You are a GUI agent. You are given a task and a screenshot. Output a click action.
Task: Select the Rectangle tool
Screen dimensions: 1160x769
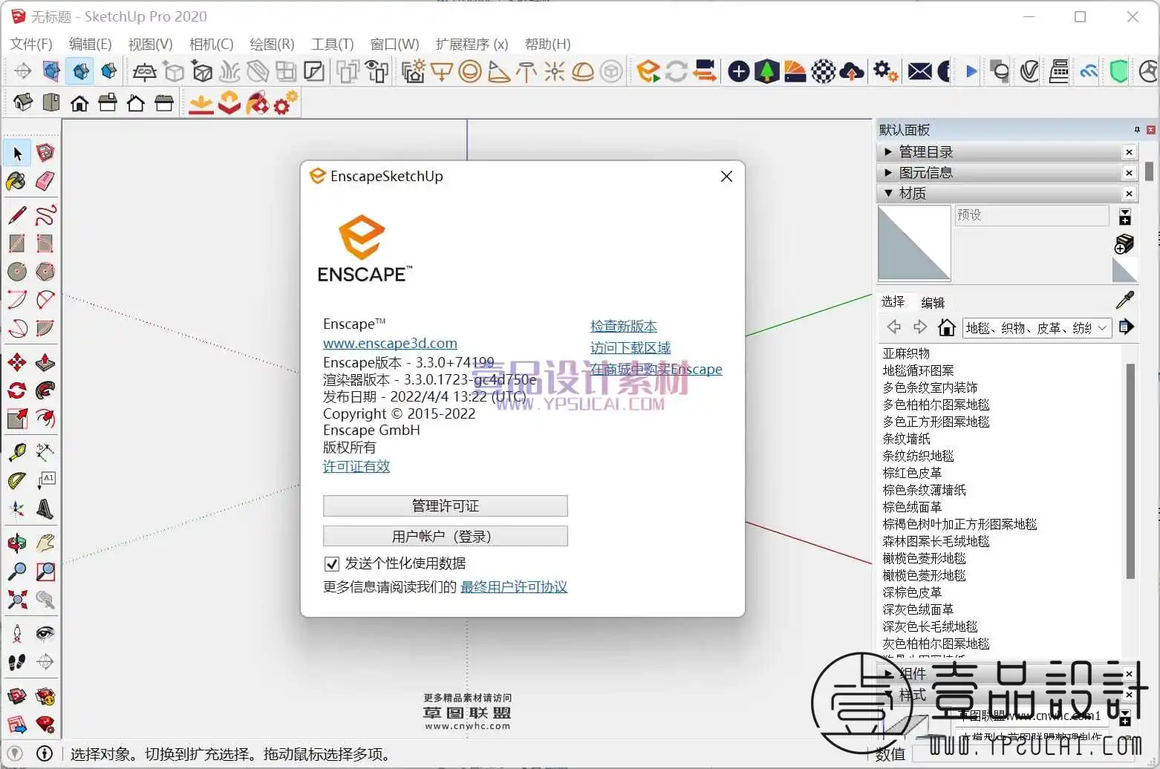(x=17, y=243)
